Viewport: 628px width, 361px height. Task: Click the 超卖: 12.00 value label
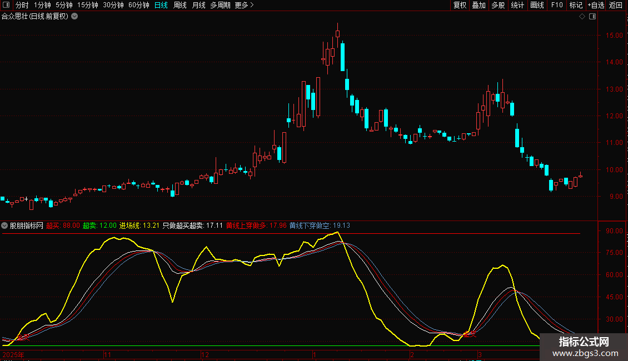(x=99, y=225)
